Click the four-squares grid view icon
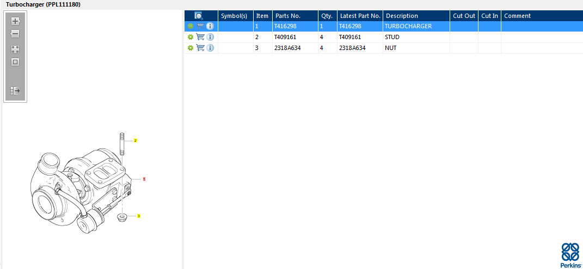The width and height of the screenshot is (583, 269). tap(15, 49)
